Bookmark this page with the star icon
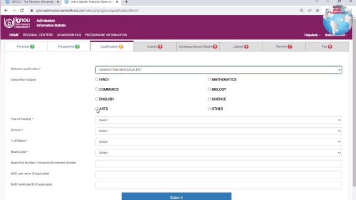This screenshot has height=200, width=356. [318, 11]
